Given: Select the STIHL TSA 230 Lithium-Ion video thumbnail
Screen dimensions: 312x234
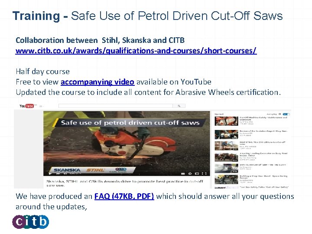Looking at the screenshot, I should tap(226, 146).
